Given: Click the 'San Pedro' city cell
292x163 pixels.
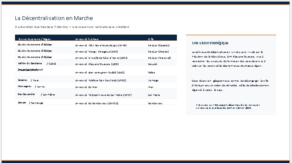Looking at the screenshot, I should coord(154,95).
